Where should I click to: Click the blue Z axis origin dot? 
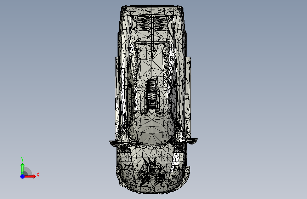coord(23,176)
